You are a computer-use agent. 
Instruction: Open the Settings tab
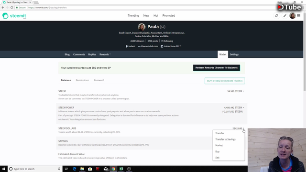[234, 54]
